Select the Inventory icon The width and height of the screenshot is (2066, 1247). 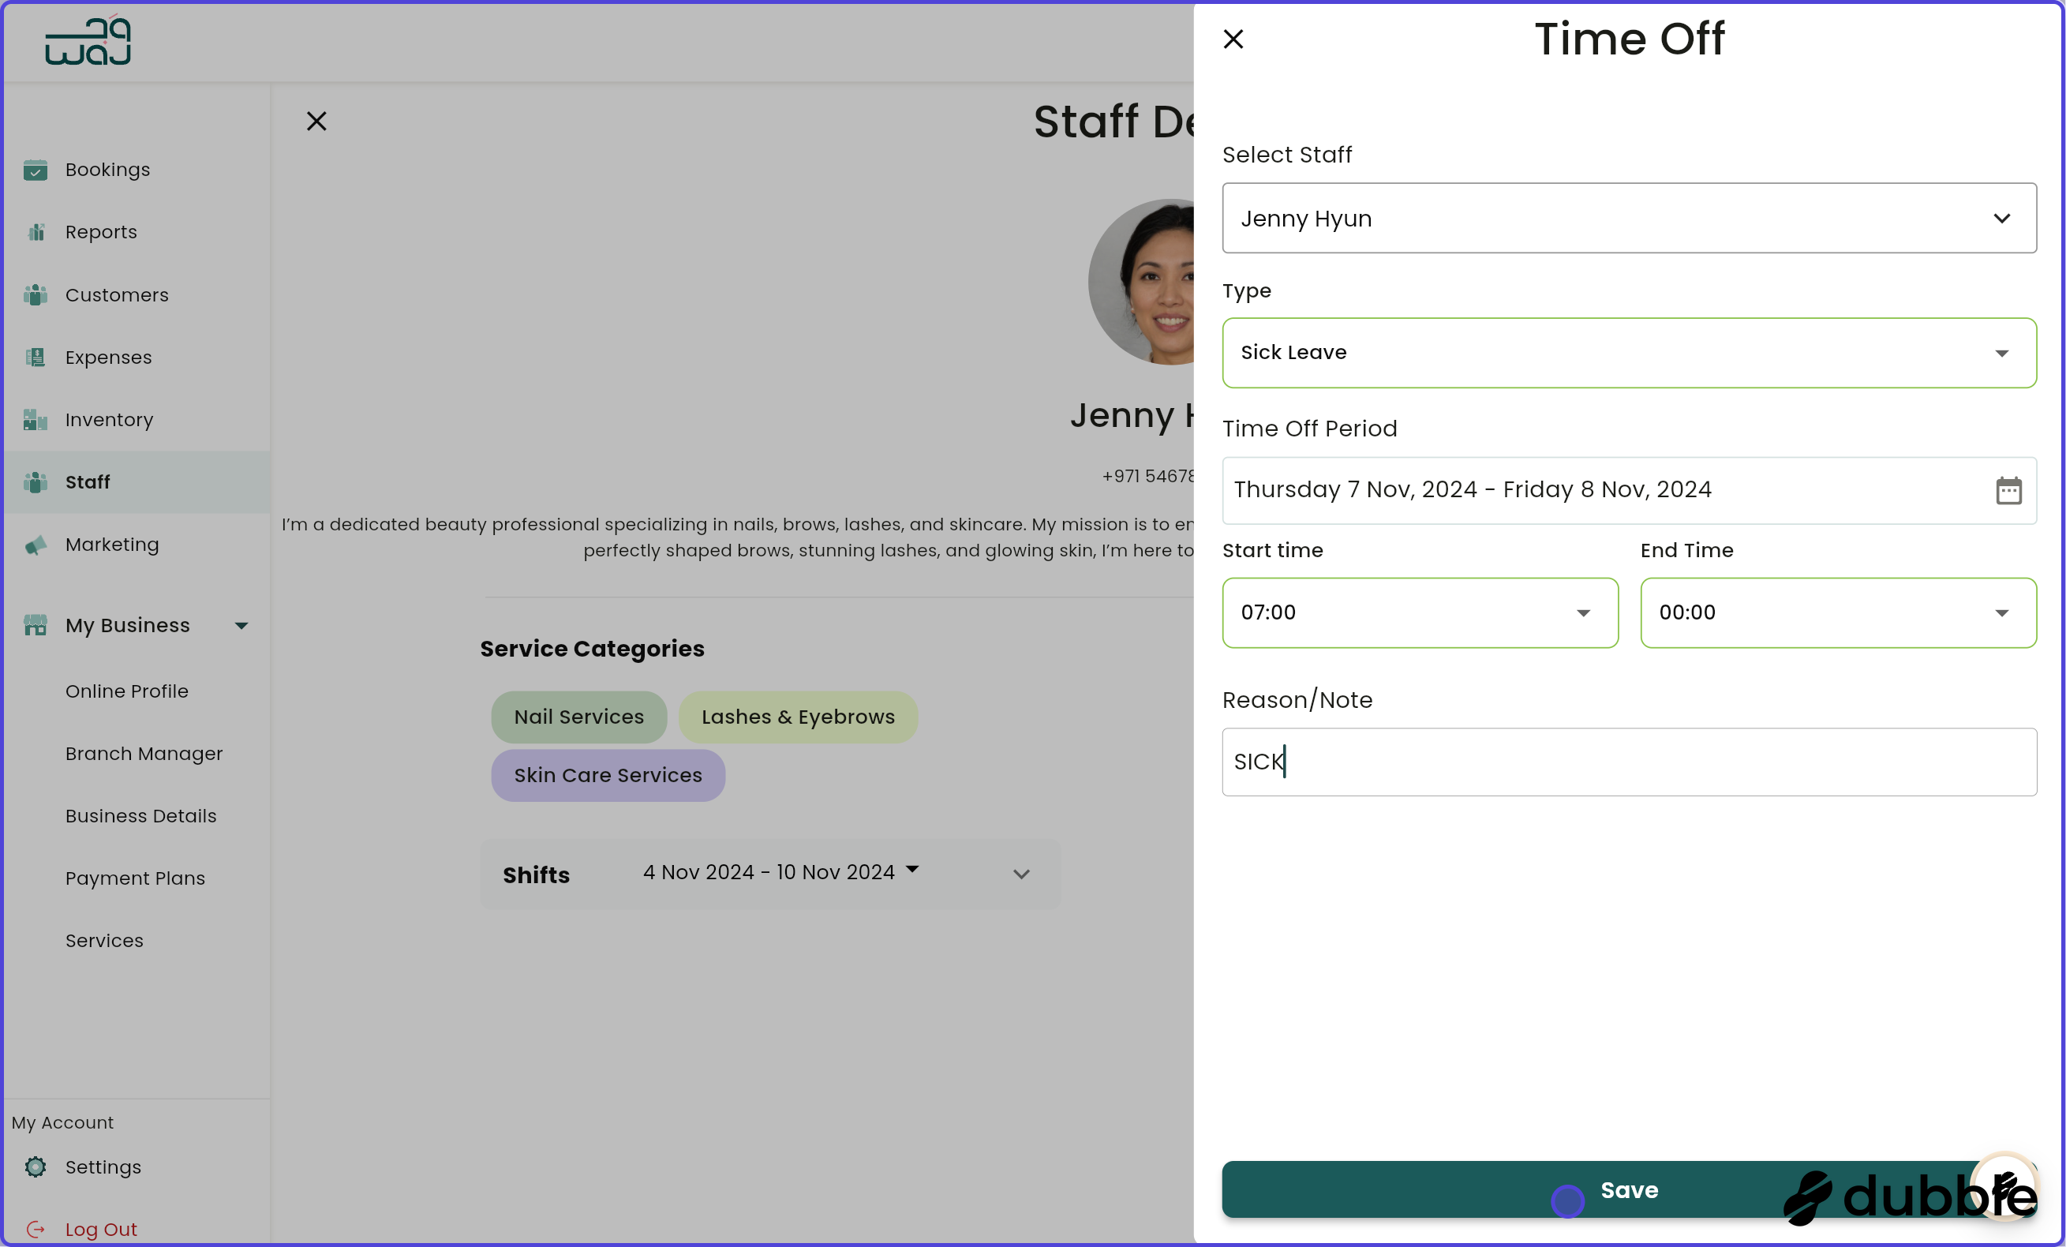click(x=36, y=420)
